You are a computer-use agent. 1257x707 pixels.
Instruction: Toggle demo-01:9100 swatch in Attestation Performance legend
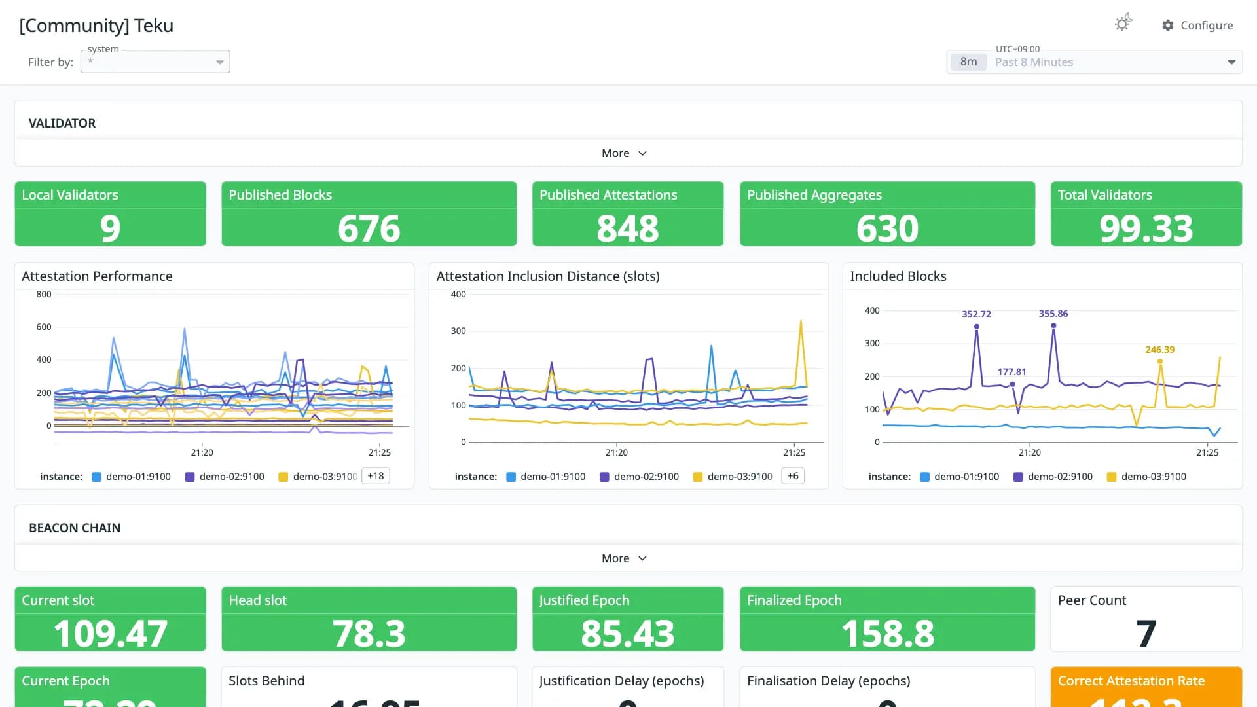[x=97, y=477]
